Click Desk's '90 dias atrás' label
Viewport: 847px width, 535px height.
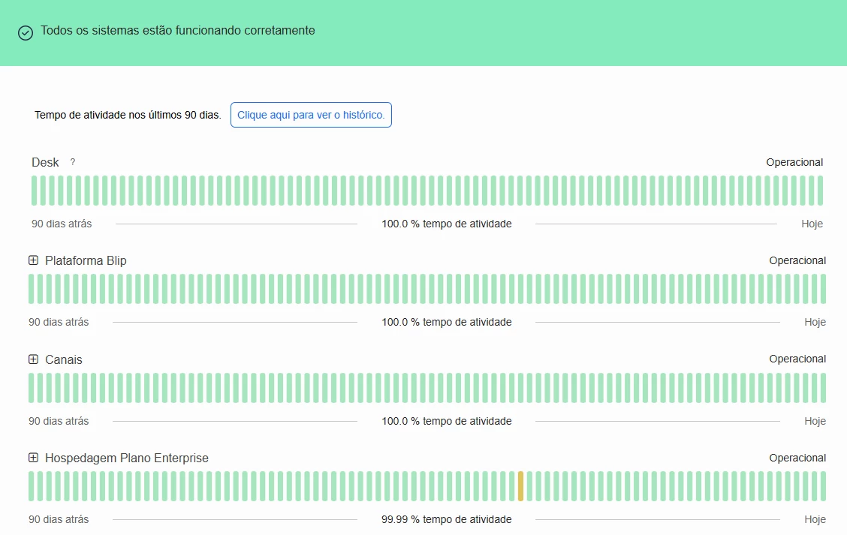click(62, 224)
